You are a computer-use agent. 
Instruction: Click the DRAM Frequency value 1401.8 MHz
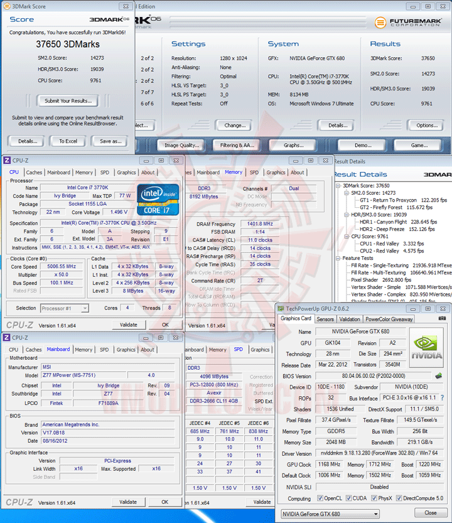(x=260, y=224)
